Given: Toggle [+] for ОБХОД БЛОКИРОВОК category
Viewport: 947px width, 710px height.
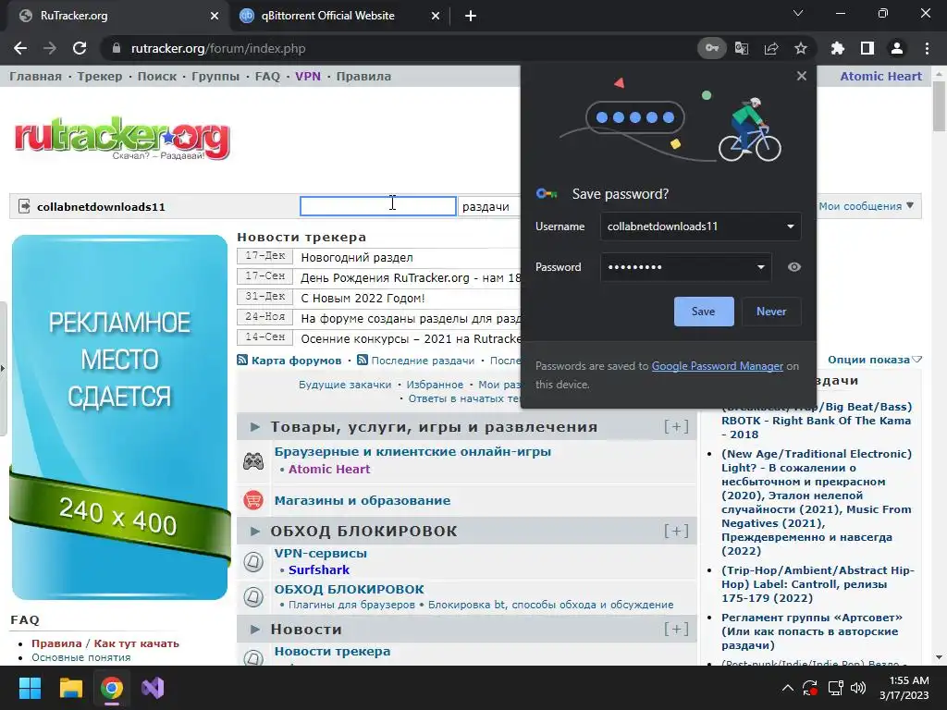Looking at the screenshot, I should coord(676,532).
